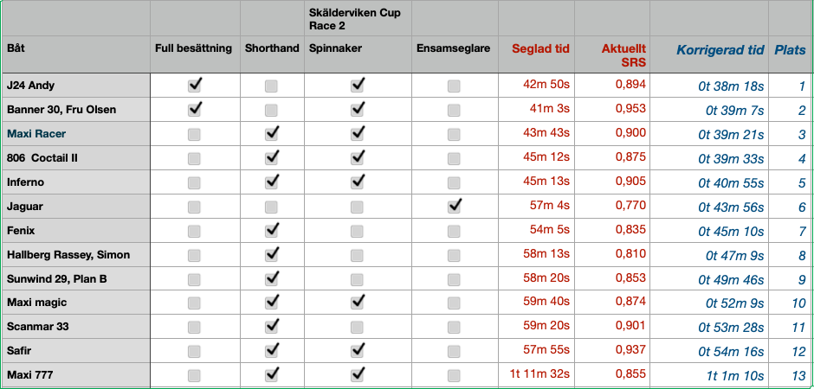This screenshot has width=814, height=389.
Task: Click the SRS value 0,937 for Safir
Action: (630, 352)
